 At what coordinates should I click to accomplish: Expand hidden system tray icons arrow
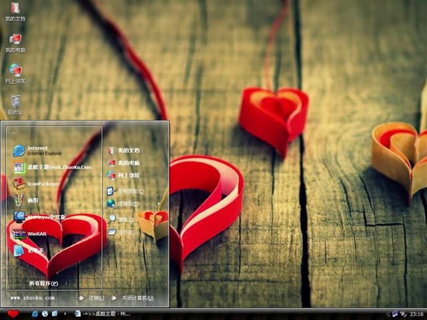click(x=388, y=314)
